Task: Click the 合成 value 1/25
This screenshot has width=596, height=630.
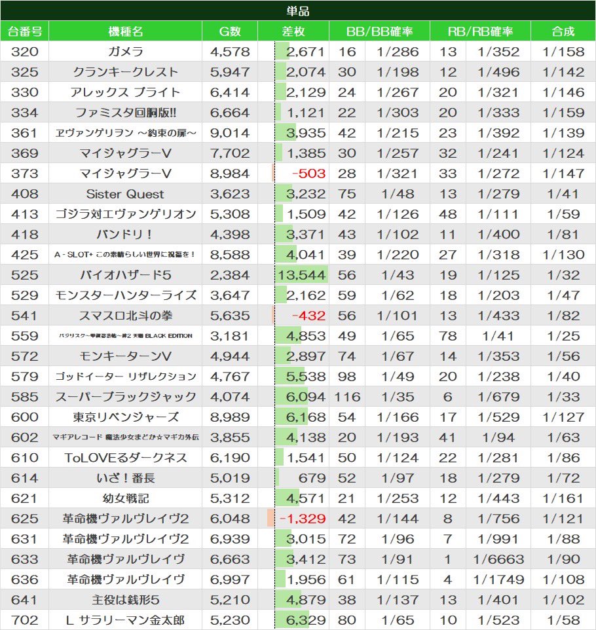Action: coord(563,335)
